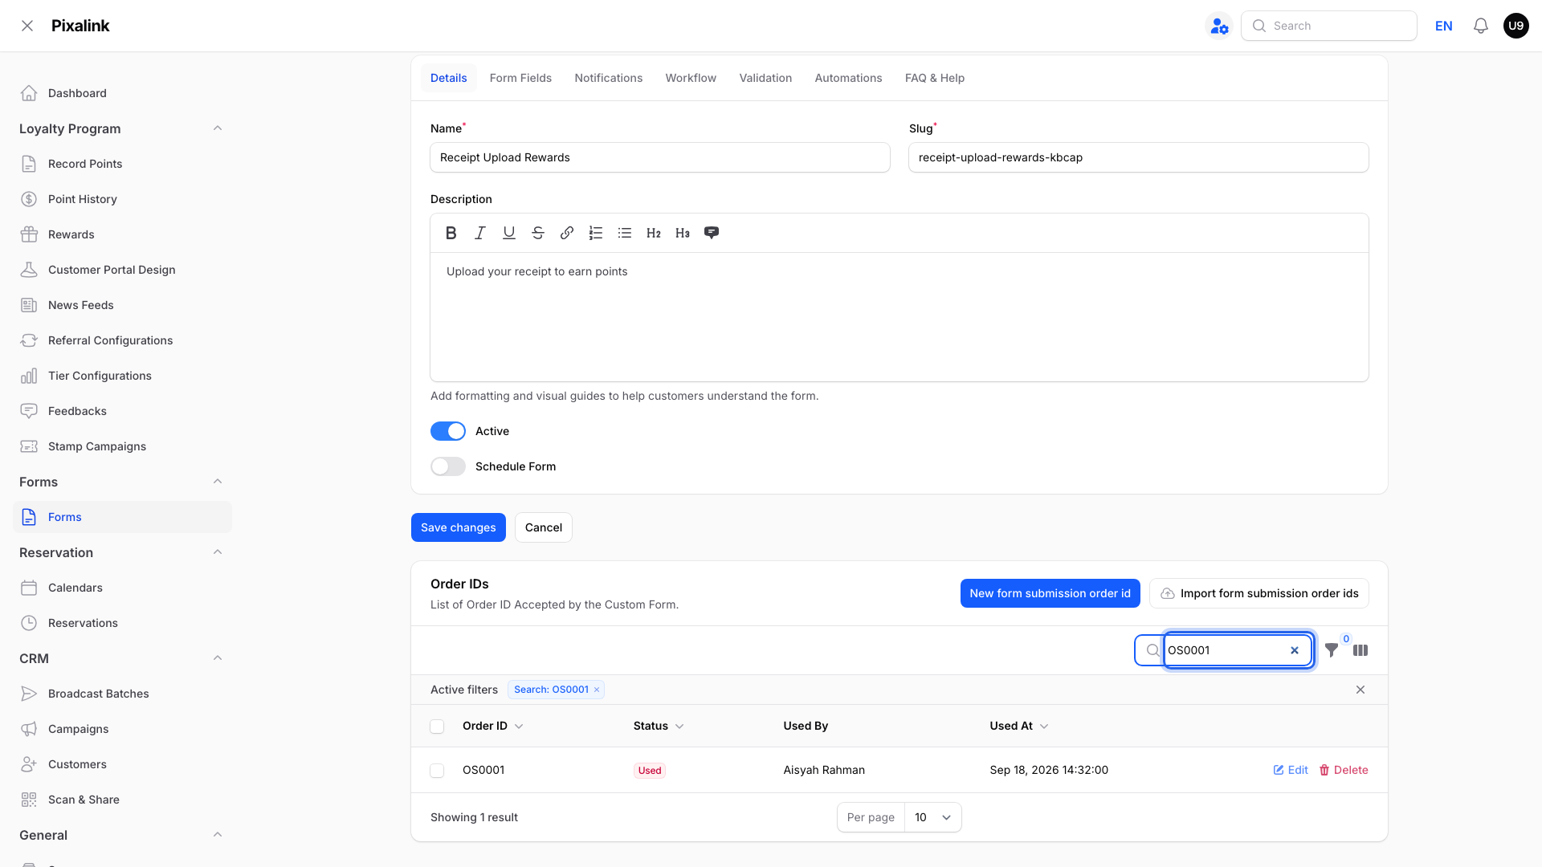Open Tier Configurations

pyautogui.click(x=122, y=376)
